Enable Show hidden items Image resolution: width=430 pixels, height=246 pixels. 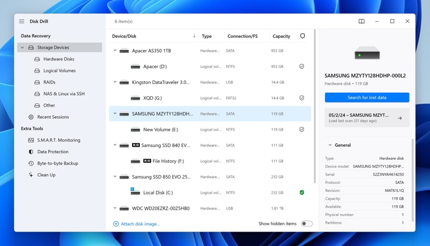click(x=306, y=224)
